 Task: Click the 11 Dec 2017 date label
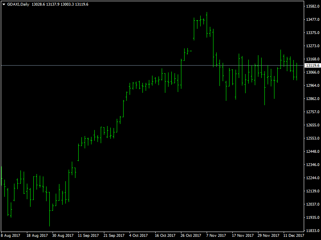(294, 236)
